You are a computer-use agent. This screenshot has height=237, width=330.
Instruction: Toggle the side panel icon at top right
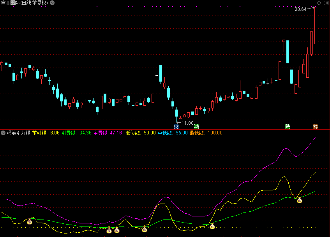coord(326,3)
